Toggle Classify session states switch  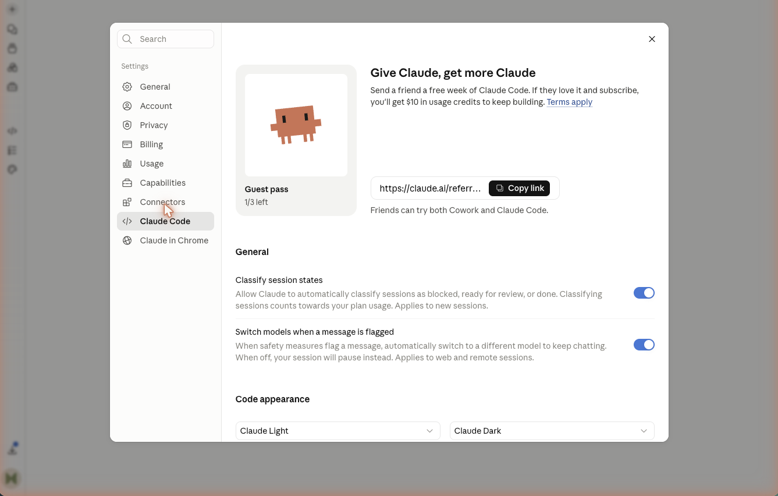[x=644, y=293]
